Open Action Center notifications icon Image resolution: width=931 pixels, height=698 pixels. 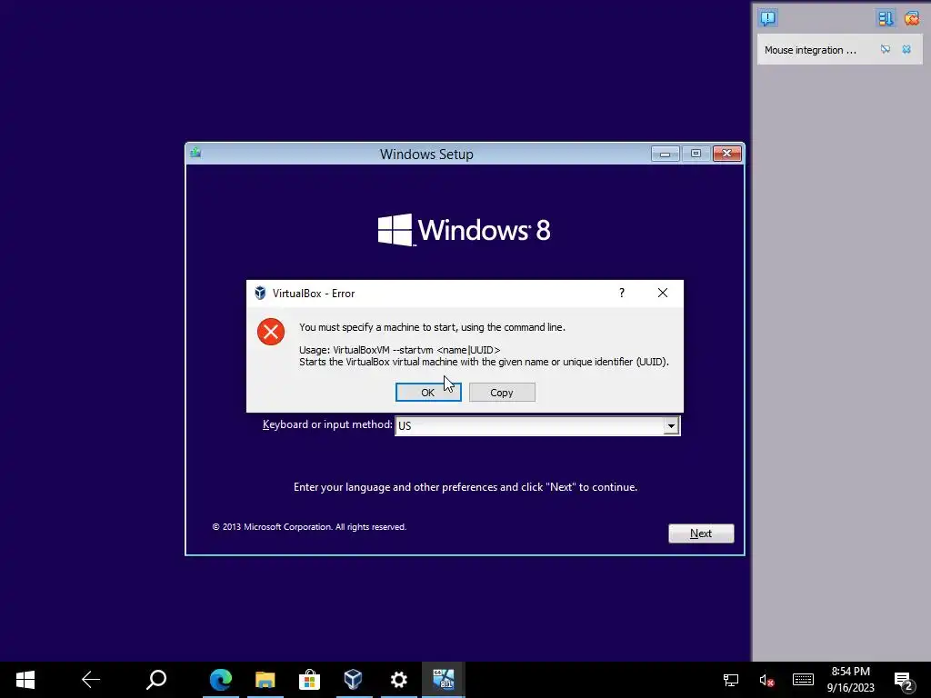point(904,680)
